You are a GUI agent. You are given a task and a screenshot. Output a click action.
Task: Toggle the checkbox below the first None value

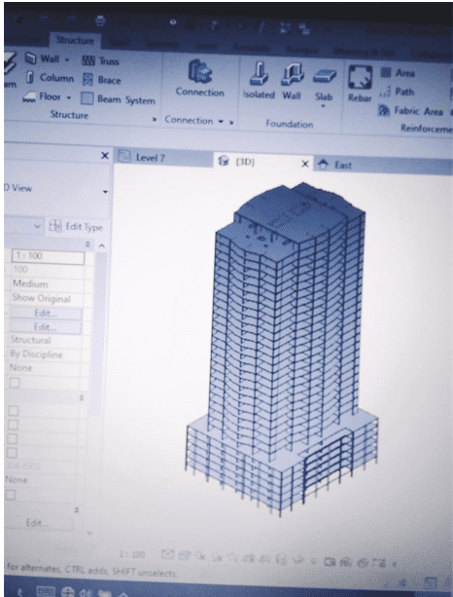[15, 383]
